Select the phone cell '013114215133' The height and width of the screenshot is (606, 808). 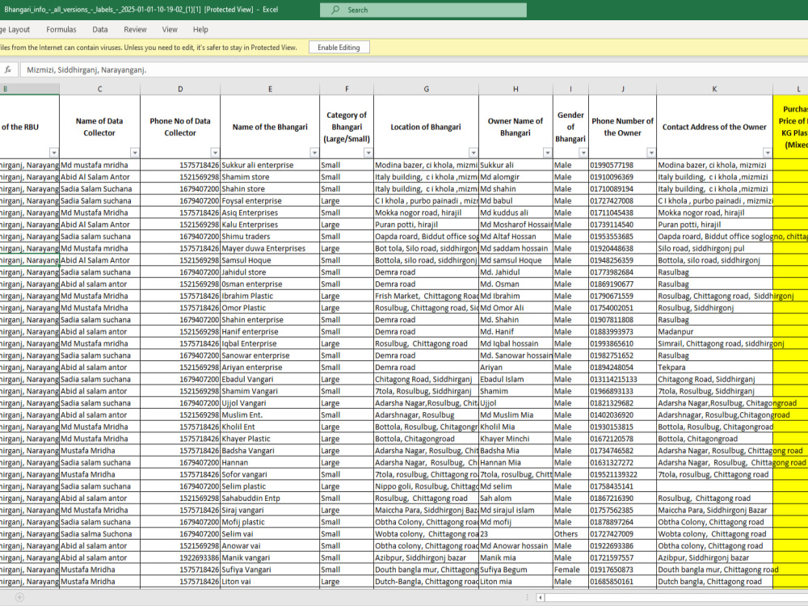click(622, 379)
